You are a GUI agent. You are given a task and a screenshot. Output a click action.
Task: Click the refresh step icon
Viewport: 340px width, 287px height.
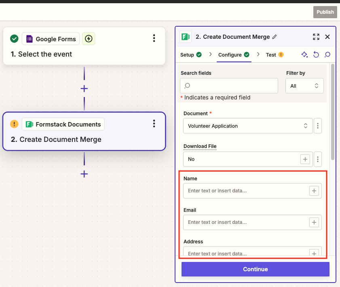pos(316,55)
